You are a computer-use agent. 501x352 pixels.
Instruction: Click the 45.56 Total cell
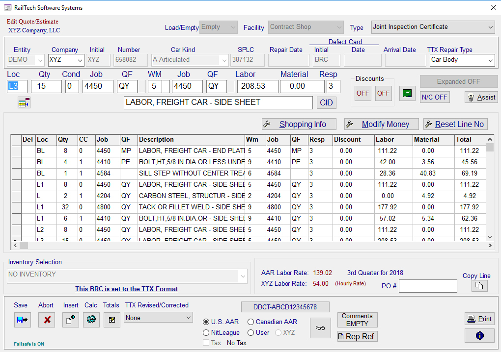tap(470, 162)
